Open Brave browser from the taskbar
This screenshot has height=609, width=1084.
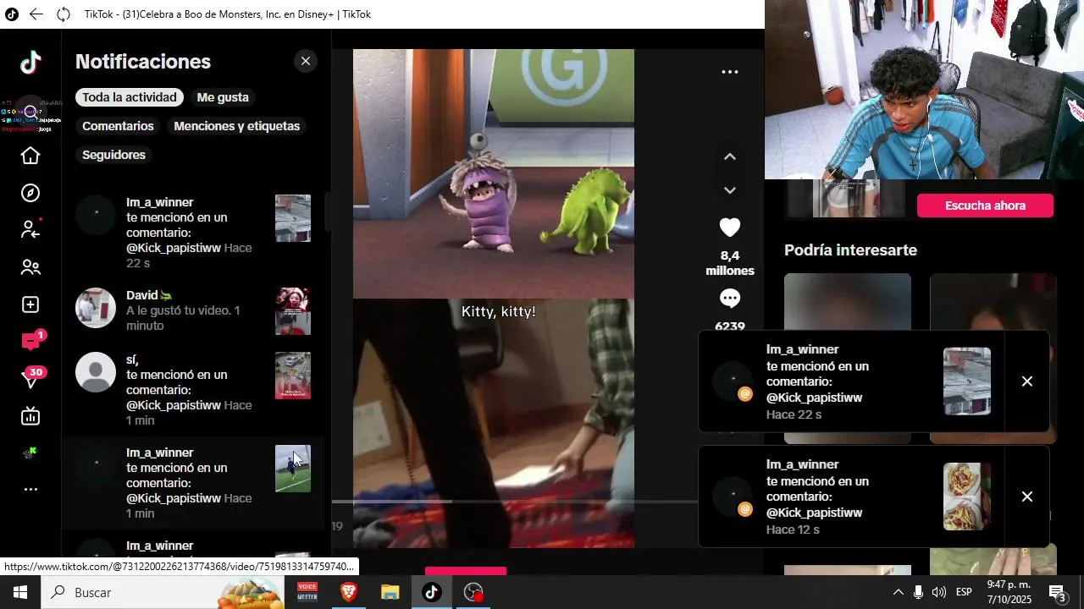pos(349,593)
